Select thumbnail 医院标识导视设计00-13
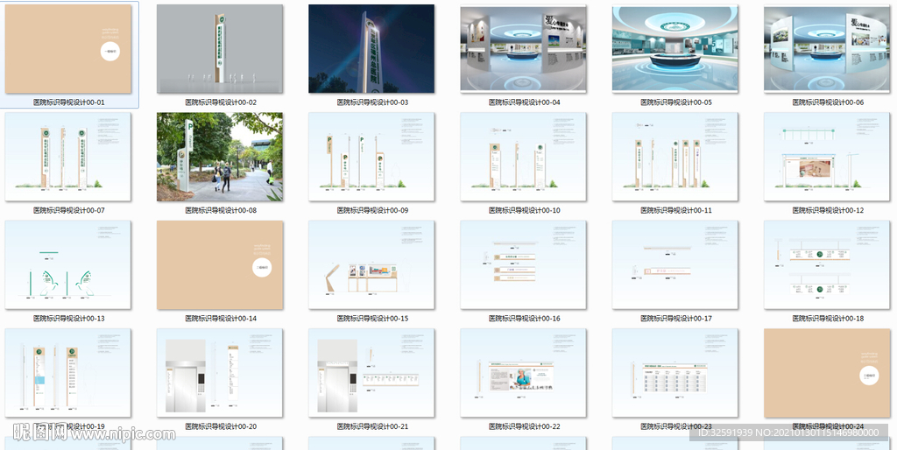 point(68,265)
